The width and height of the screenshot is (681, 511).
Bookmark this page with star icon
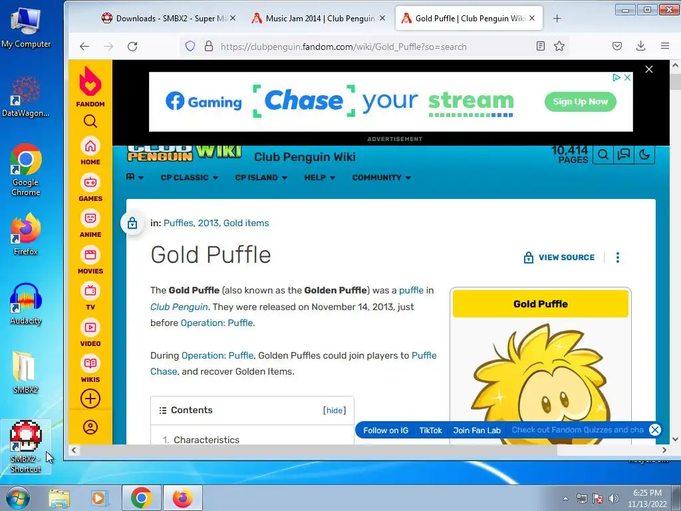pyautogui.click(x=559, y=46)
